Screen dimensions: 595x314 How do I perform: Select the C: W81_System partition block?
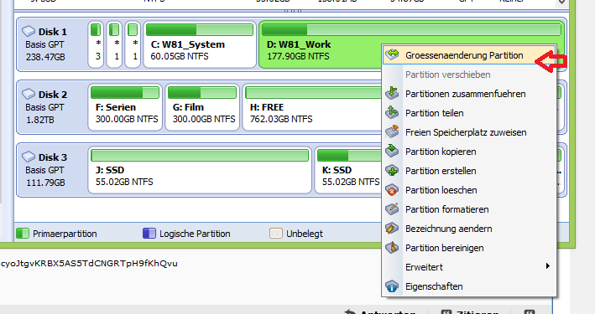pos(200,44)
